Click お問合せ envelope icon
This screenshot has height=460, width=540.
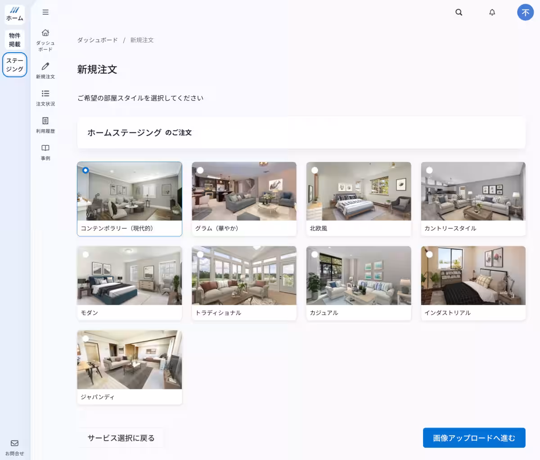(x=14, y=443)
